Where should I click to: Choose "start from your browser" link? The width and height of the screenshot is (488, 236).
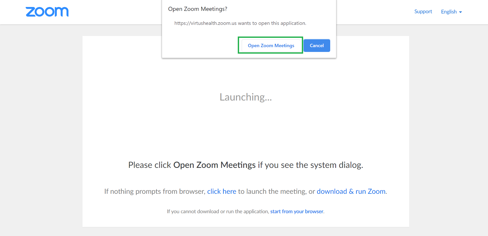pos(297,211)
